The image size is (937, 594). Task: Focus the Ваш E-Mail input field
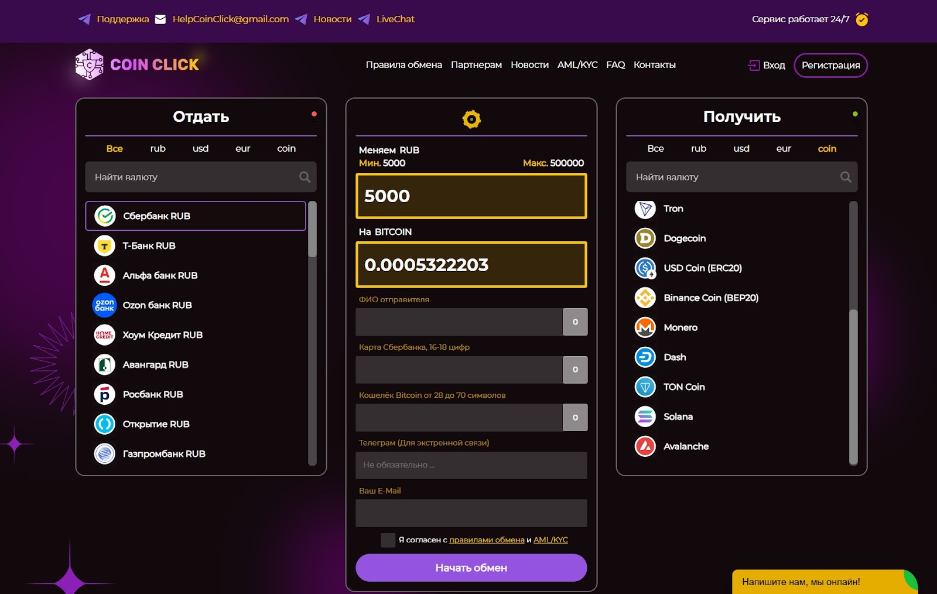click(471, 513)
